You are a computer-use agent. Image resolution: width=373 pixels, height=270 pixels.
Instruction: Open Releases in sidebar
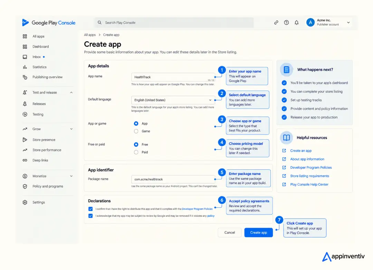(39, 104)
